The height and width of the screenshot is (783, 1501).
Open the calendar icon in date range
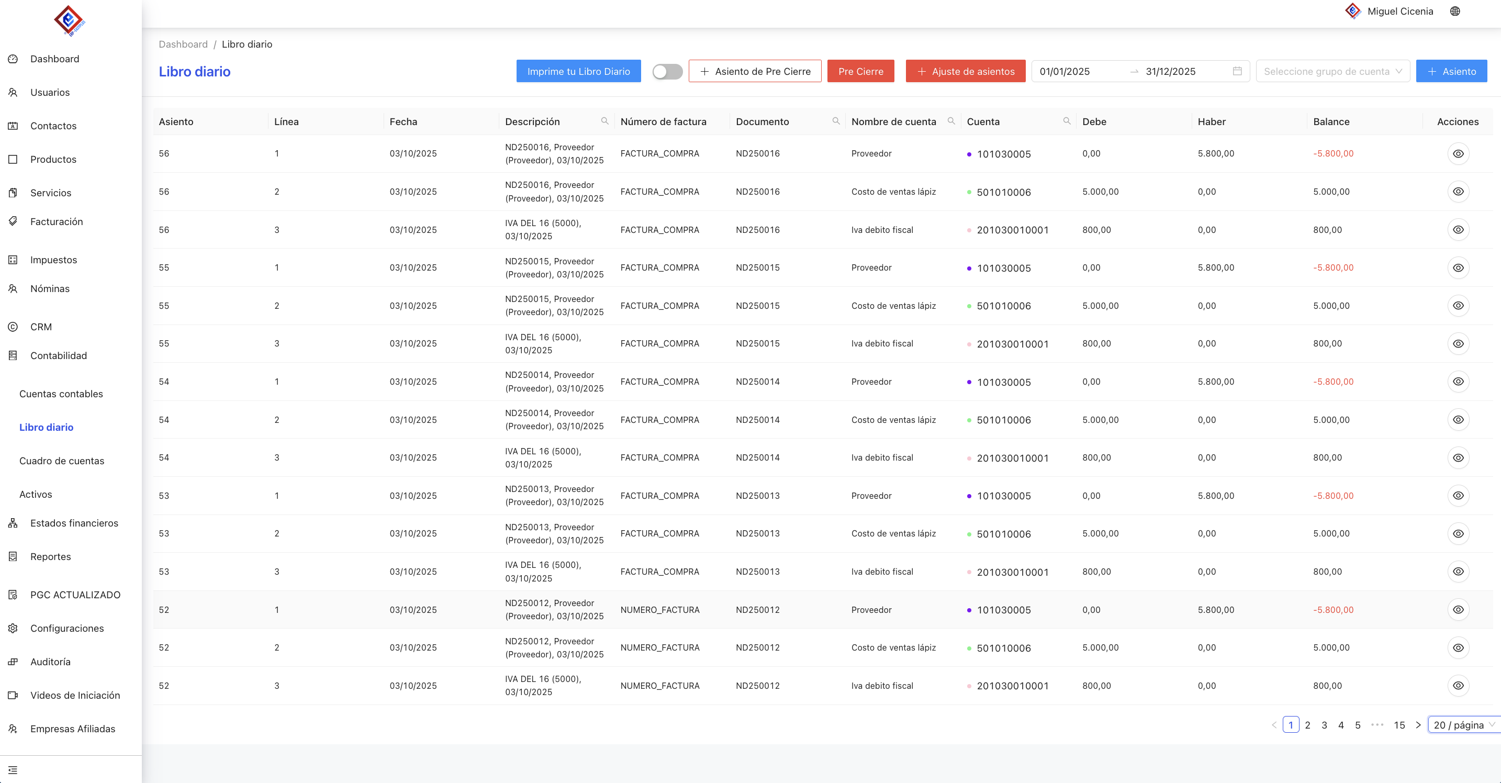click(x=1237, y=71)
